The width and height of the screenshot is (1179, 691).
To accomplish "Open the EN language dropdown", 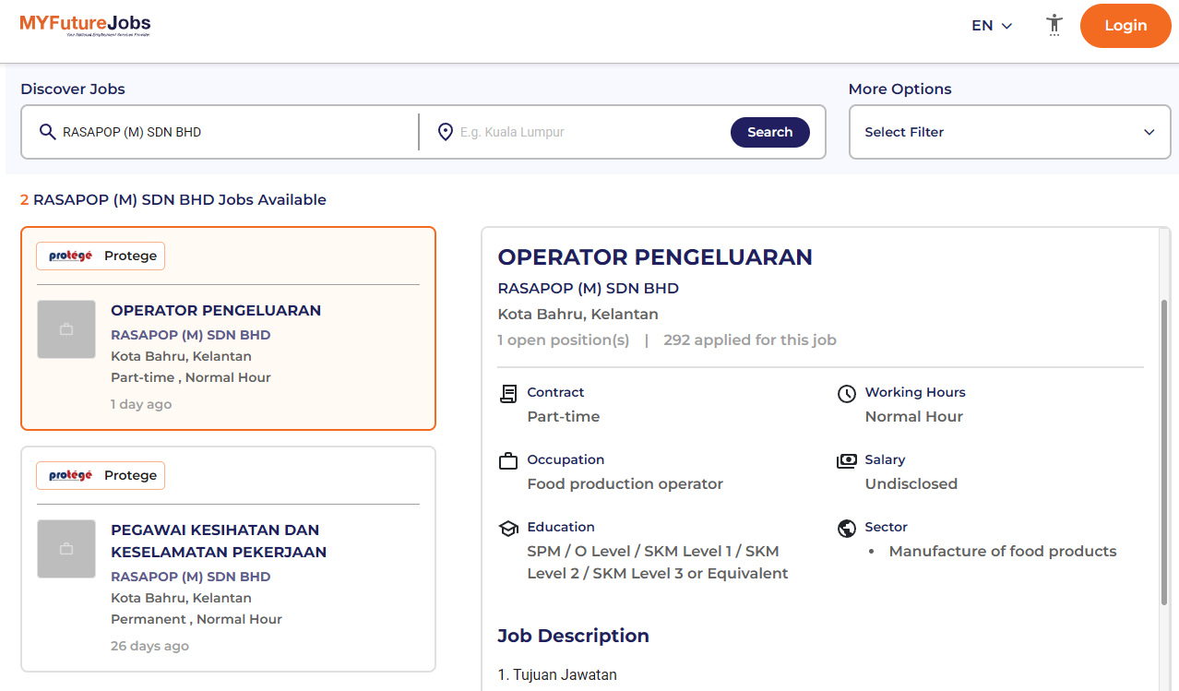I will tap(992, 26).
